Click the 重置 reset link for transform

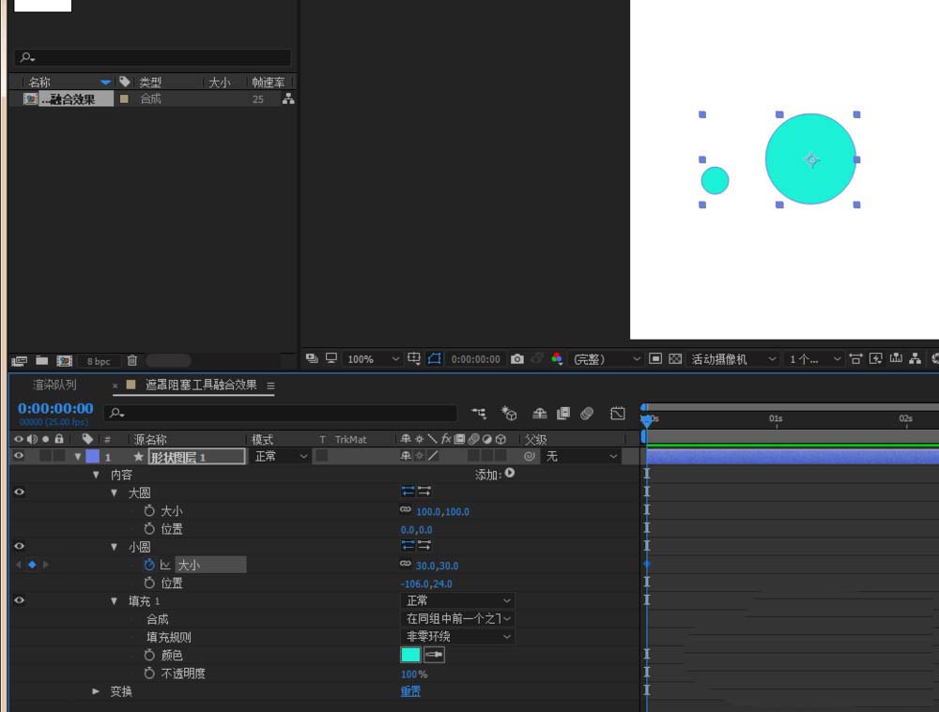(x=410, y=691)
